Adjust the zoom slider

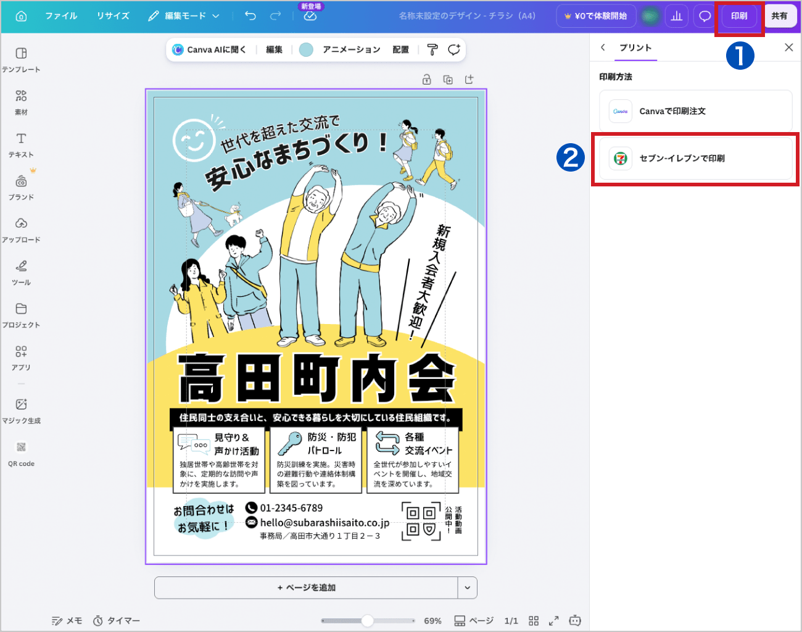click(368, 621)
